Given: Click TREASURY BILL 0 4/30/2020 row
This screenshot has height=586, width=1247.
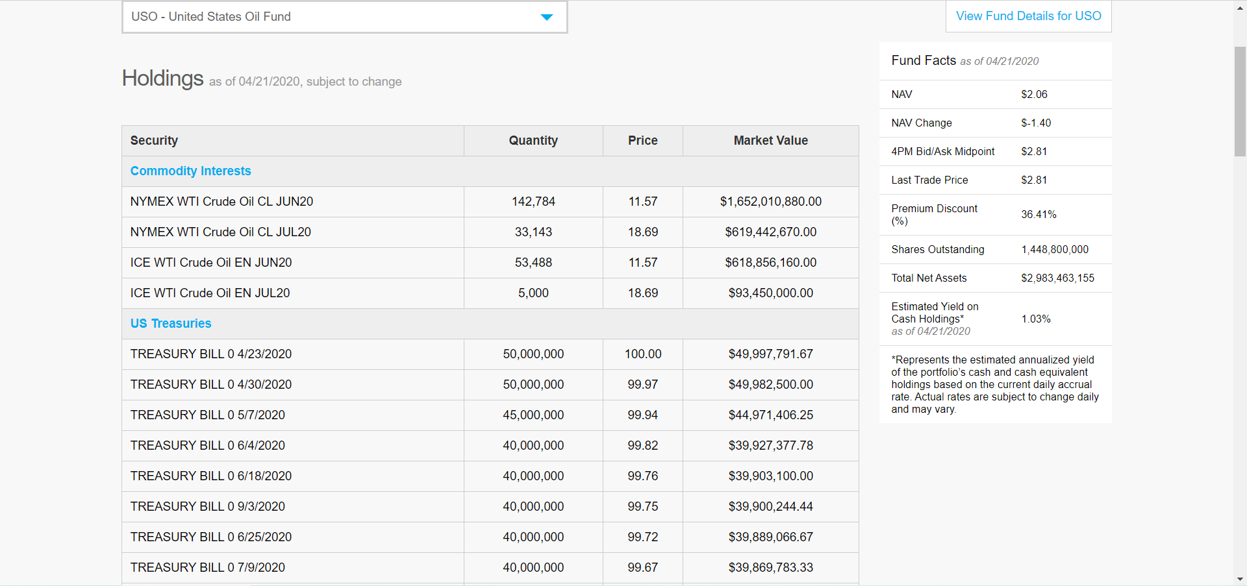Looking at the screenshot, I should point(490,385).
